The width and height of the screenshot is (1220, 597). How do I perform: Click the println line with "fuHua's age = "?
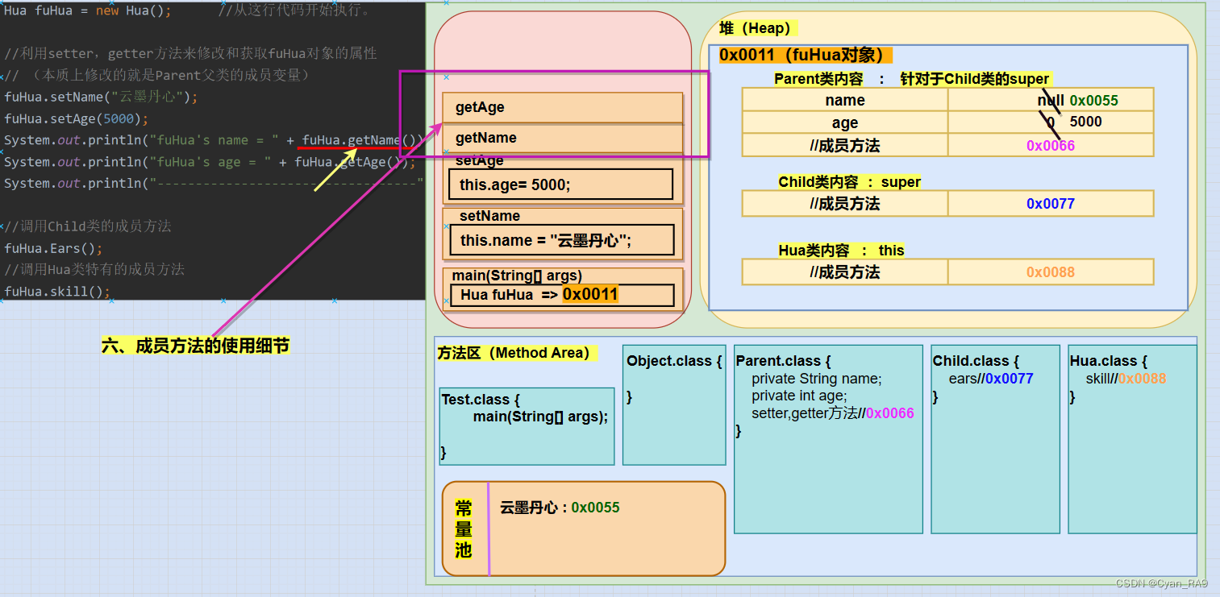(x=210, y=162)
